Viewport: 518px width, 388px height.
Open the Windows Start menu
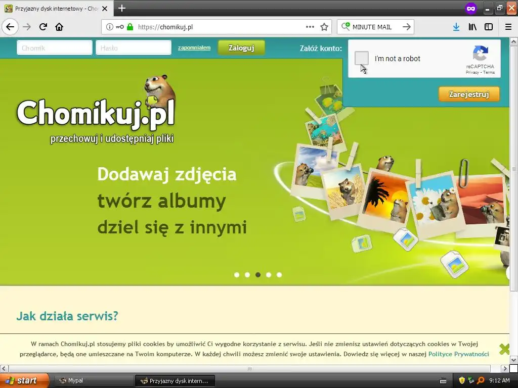click(x=24, y=380)
